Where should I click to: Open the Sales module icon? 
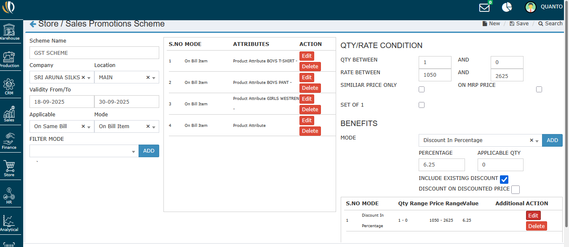pyautogui.click(x=9, y=114)
